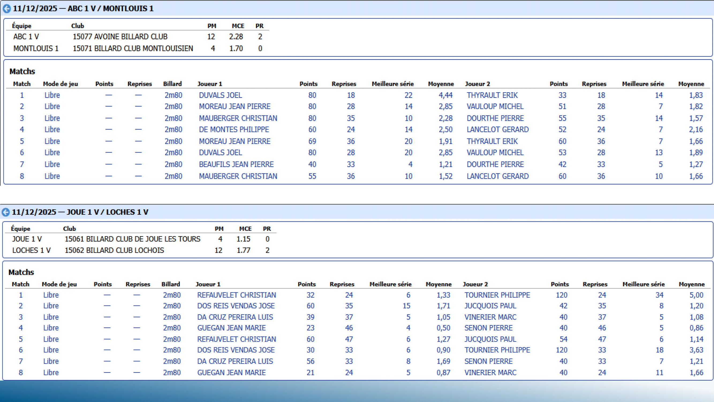This screenshot has height=402, width=714.
Task: Open LANCELOT GERARD in ABC match 8
Action: (x=497, y=176)
